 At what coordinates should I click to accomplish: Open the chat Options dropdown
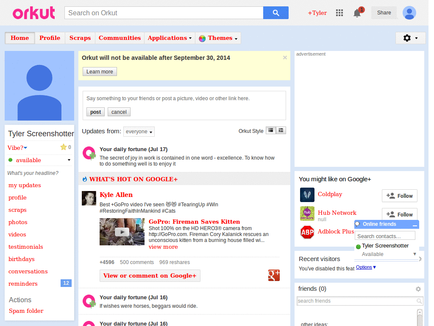[x=366, y=267]
